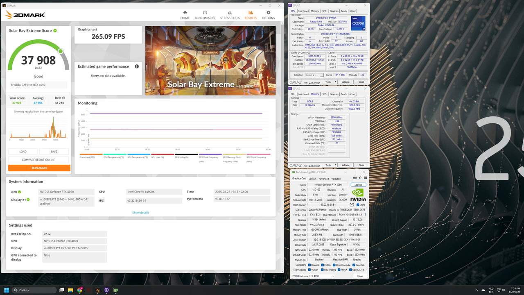Open Socket #1 selection dropdown in CPU-Z

coord(314,75)
